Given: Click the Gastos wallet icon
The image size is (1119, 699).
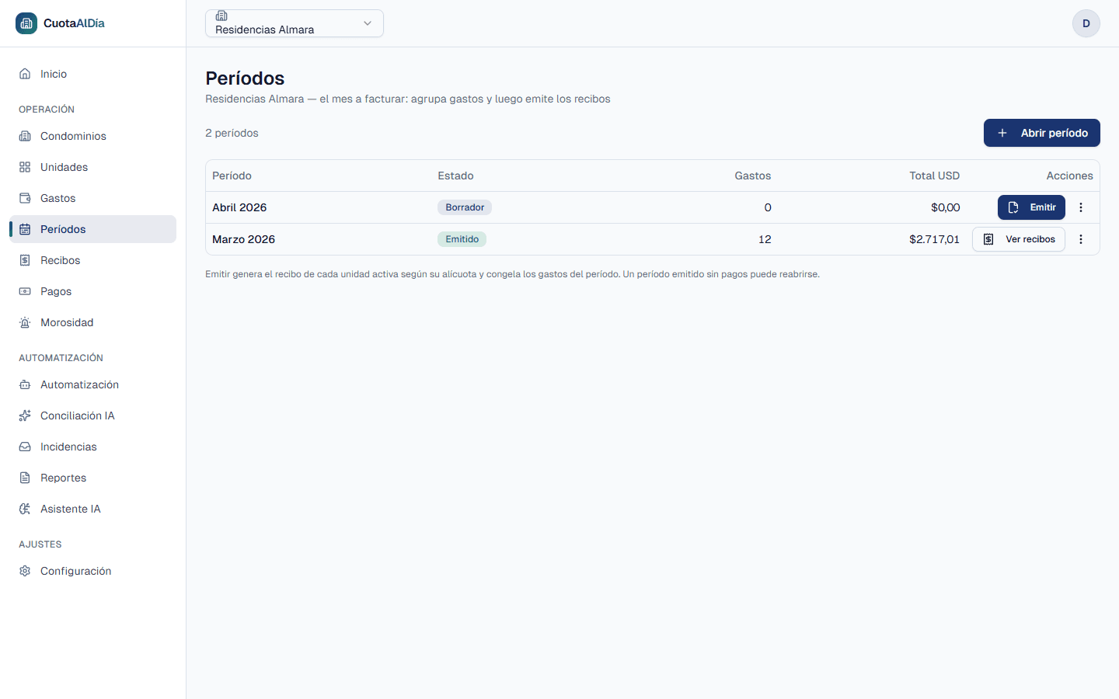Looking at the screenshot, I should coord(25,198).
